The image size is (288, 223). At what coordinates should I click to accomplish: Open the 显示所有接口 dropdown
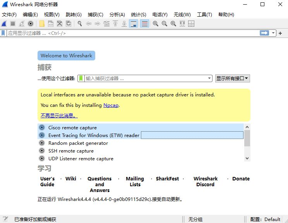click(x=232, y=78)
